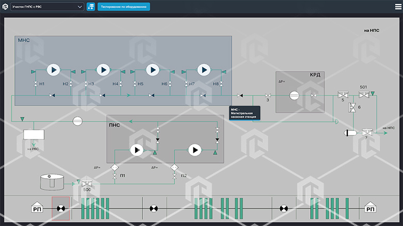
Task: Click the blue scheme icon beside dropdown
Action: click(91, 7)
